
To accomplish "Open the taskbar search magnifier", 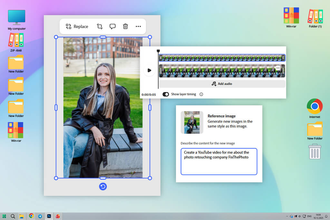I will click(13, 216).
